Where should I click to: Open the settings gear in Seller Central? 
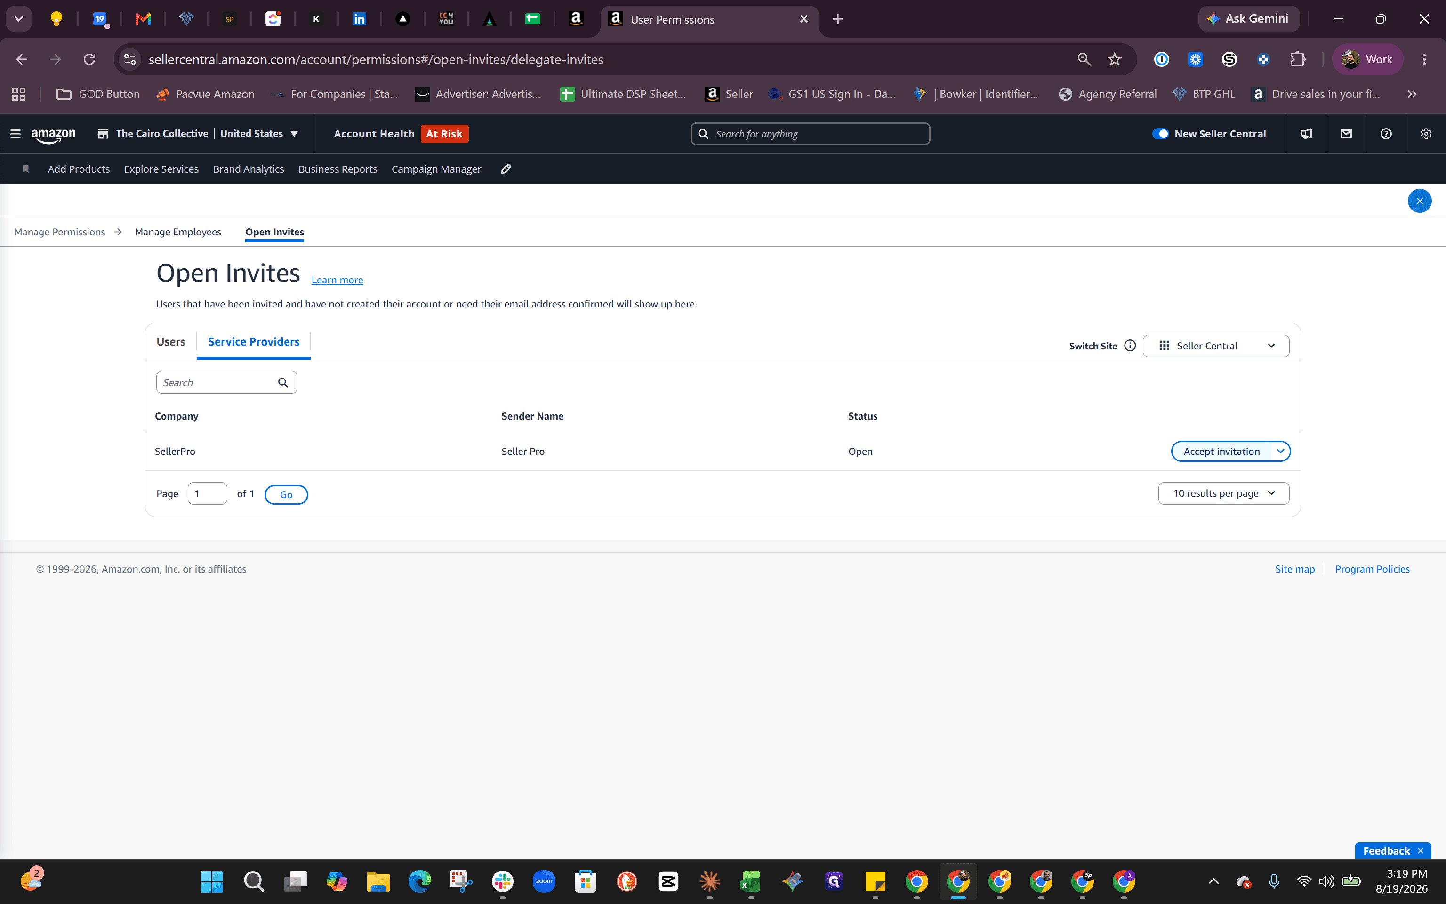tap(1426, 134)
